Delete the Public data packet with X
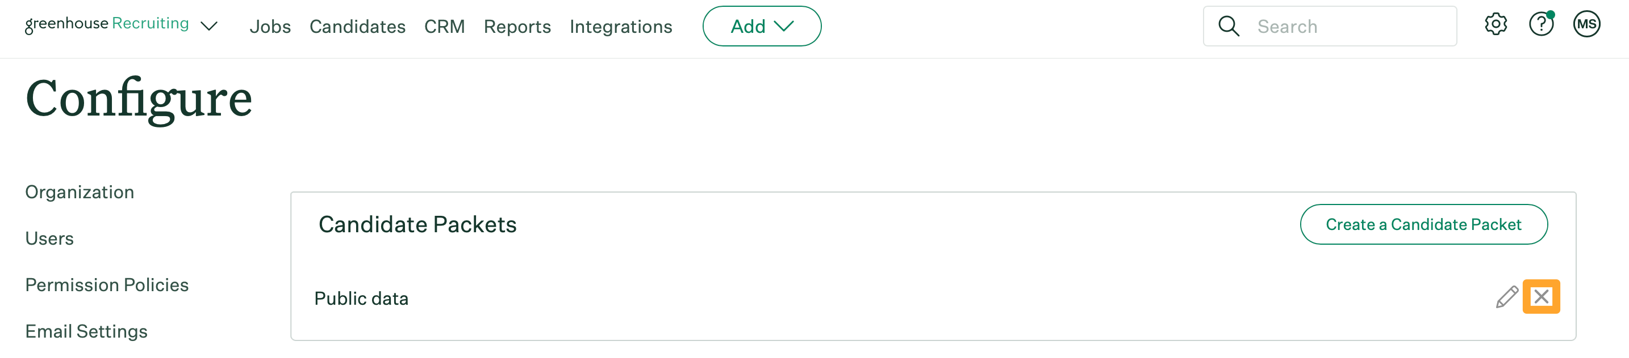1629x358 pixels. click(1541, 297)
